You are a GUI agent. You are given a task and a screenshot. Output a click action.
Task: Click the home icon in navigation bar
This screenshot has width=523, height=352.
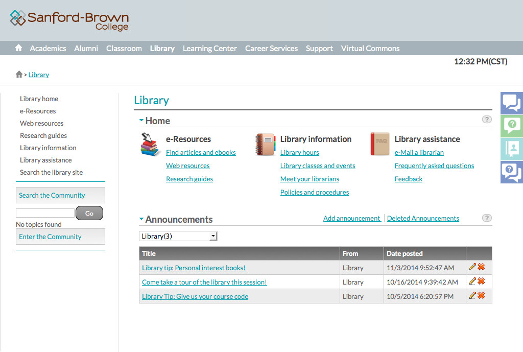[19, 48]
